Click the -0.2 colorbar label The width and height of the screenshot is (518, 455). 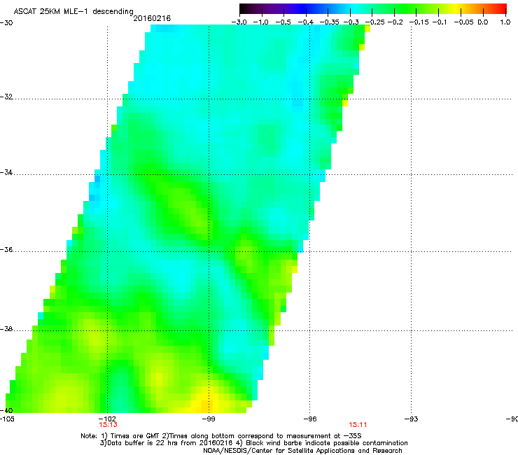tap(395, 22)
